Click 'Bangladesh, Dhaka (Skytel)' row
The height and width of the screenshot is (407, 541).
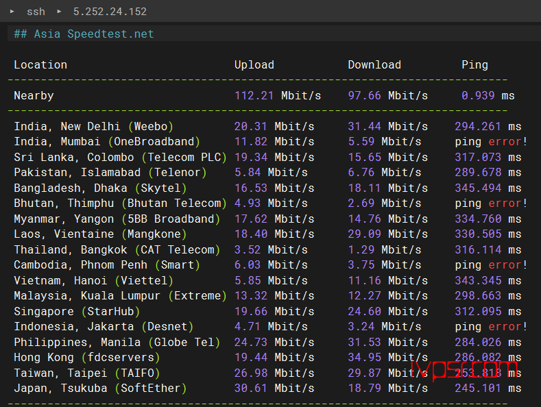[x=267, y=188]
